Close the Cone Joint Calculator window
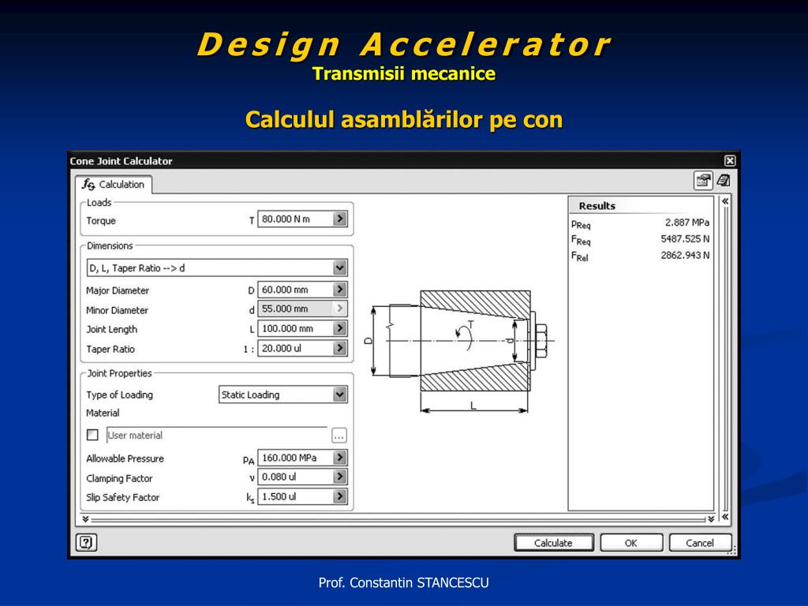Viewport: 808px width, 606px height. pos(730,161)
